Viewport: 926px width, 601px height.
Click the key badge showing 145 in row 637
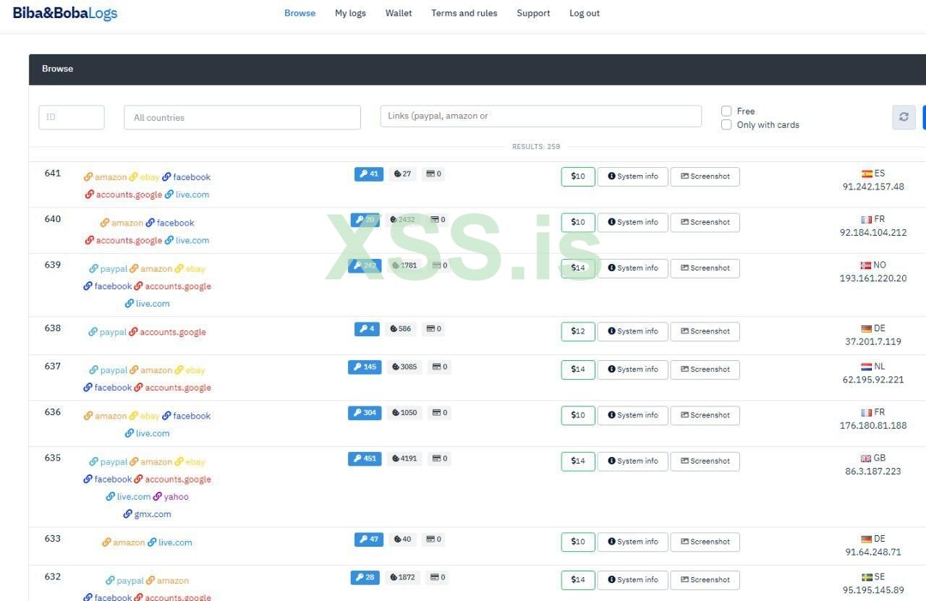365,367
